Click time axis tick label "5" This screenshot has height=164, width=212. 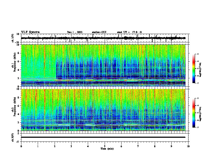[x=105, y=146]
